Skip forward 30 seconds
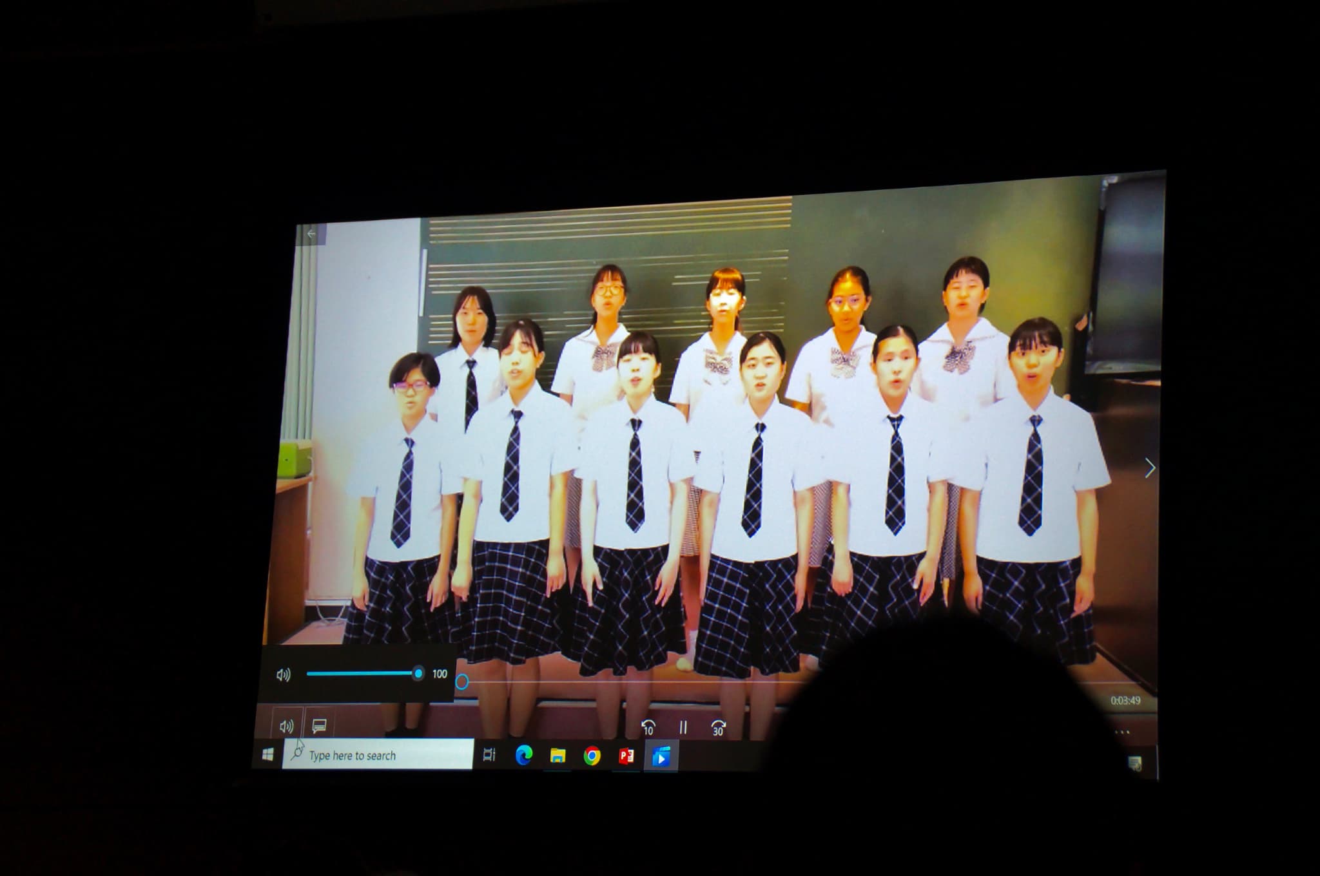This screenshot has height=876, width=1320. [x=718, y=728]
